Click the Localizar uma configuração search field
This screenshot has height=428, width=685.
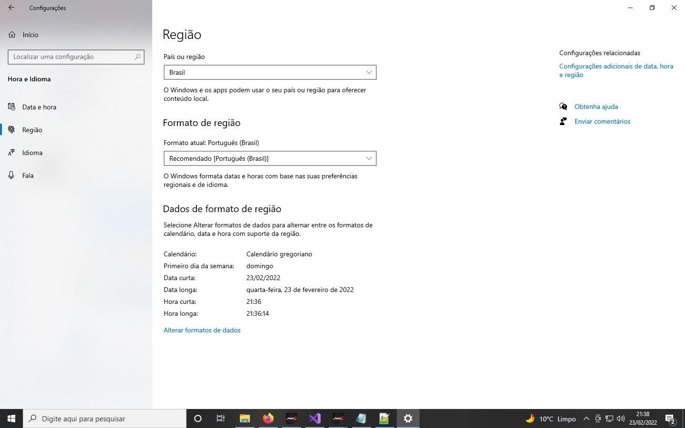pos(76,57)
